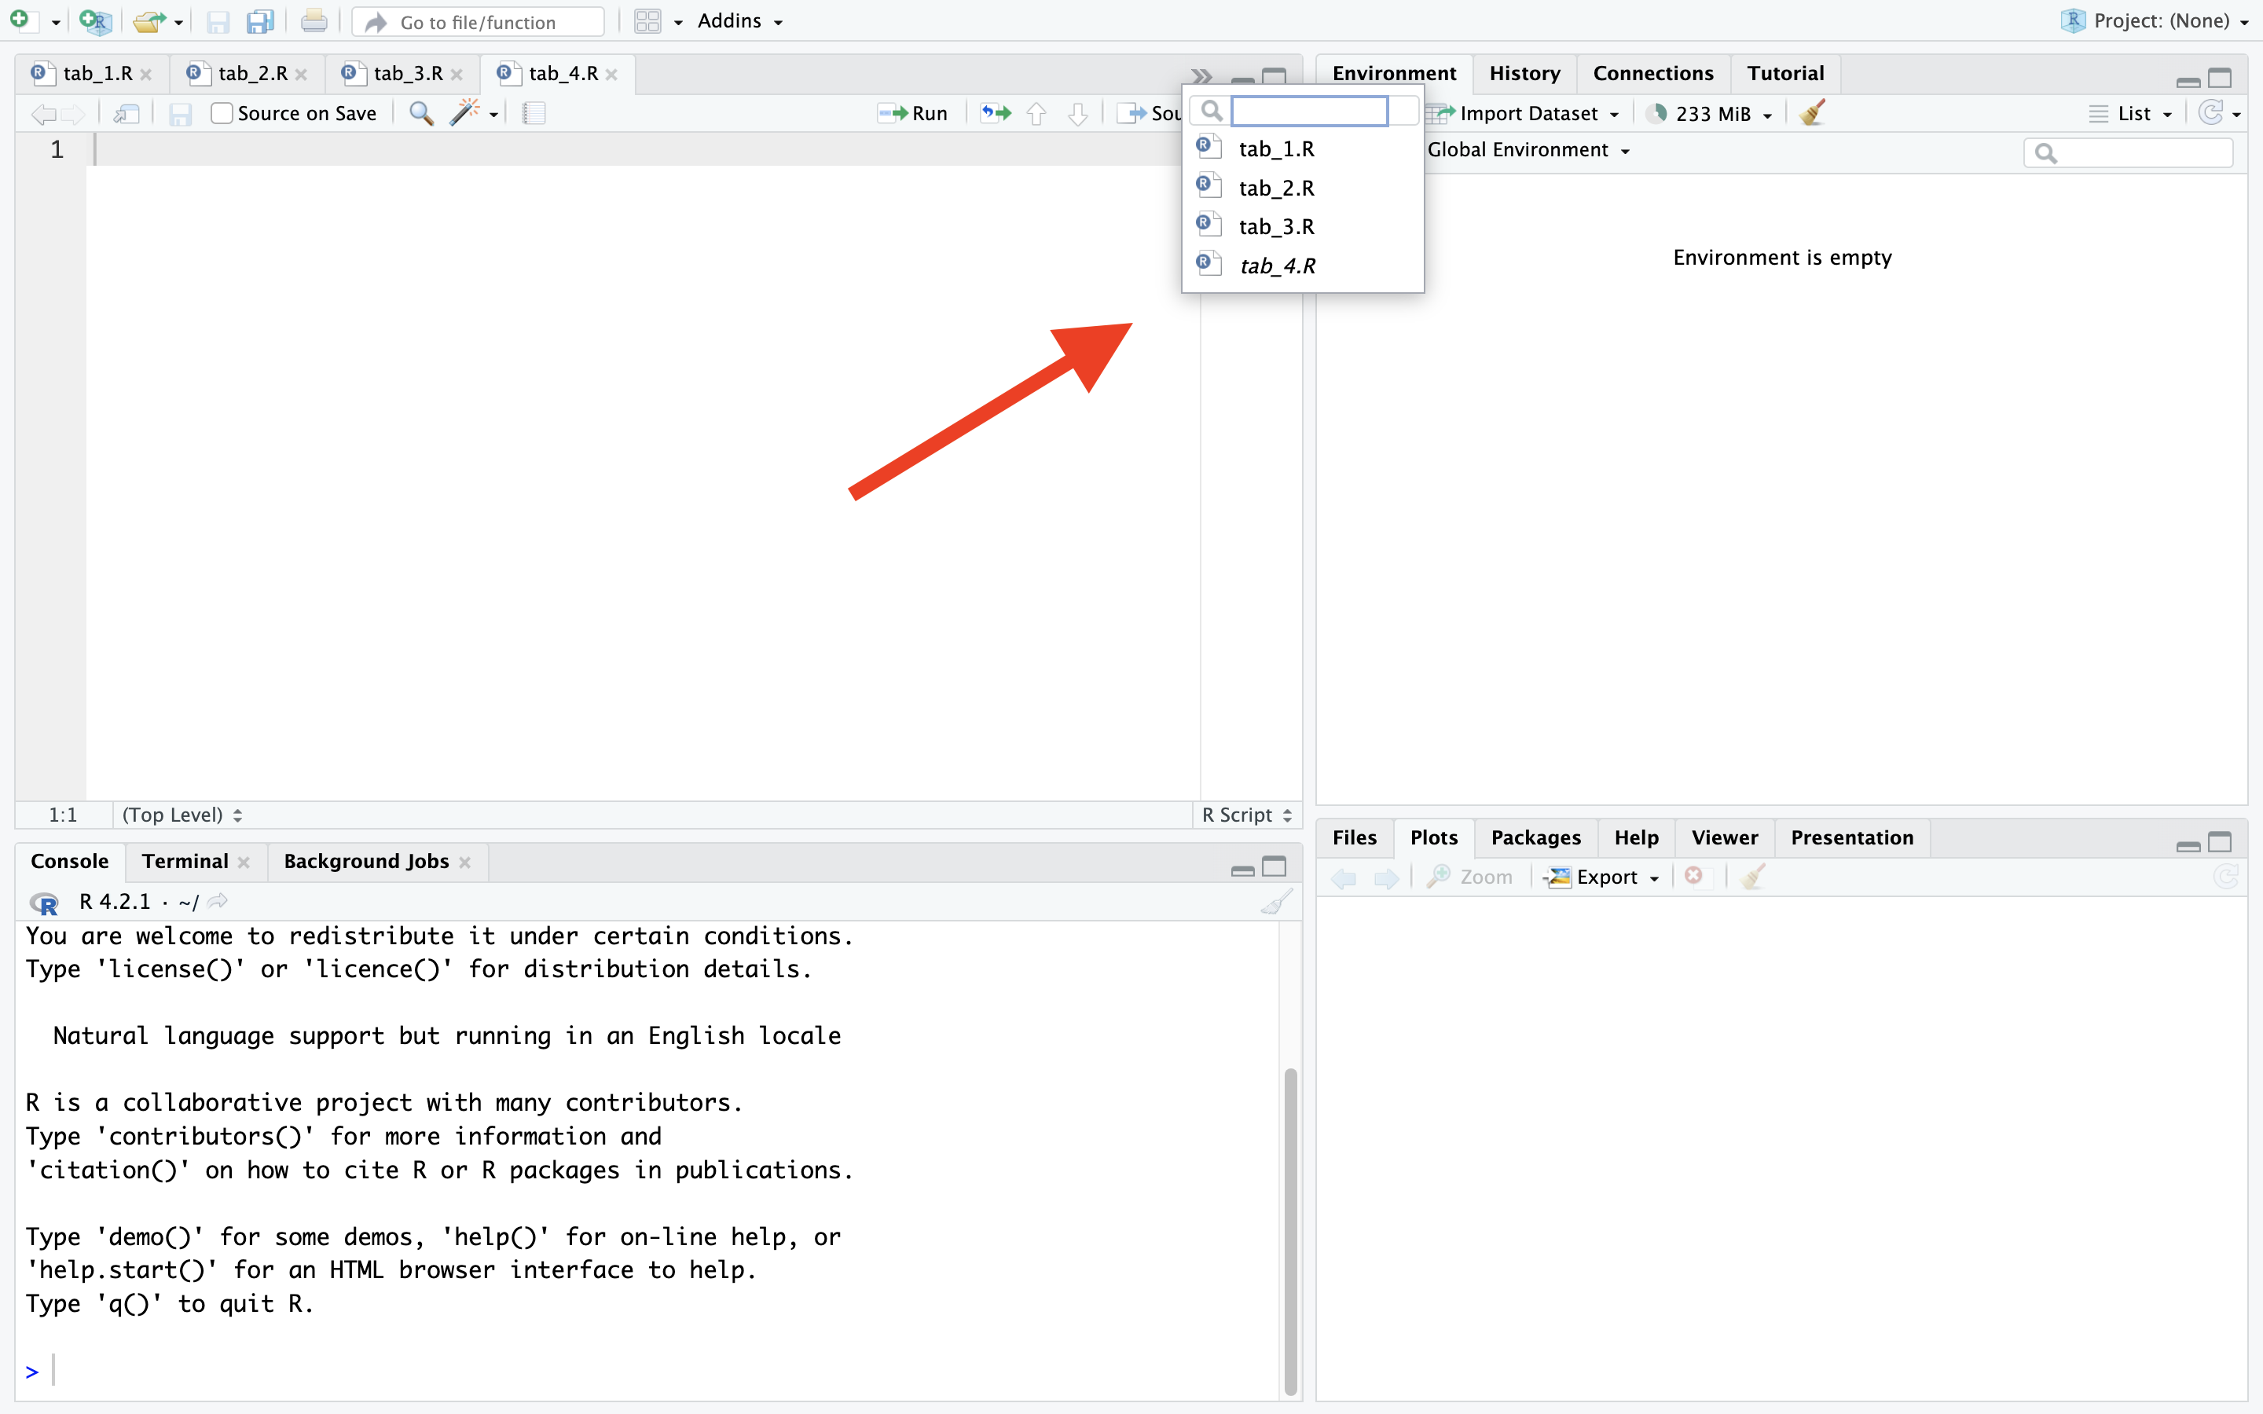Close the tab_1.R editor tab
The width and height of the screenshot is (2263, 1414).
146,74
